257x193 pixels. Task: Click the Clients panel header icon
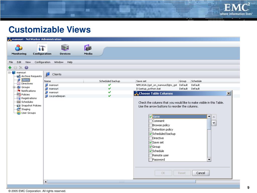[x=48, y=74]
